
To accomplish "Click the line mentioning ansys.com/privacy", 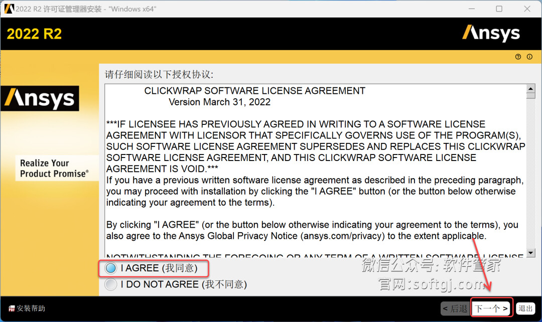I will coord(296,236).
